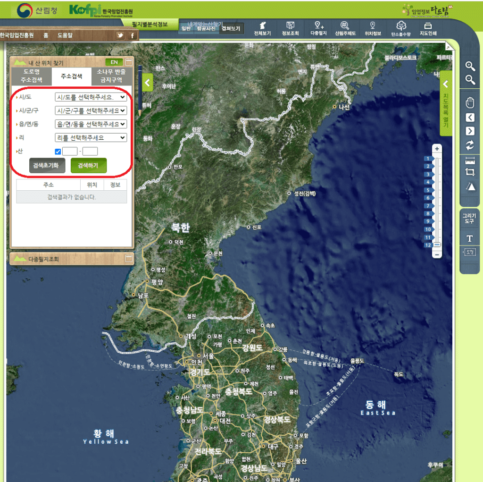
Task: Click the zoom in magnifier icon
Action: 470,66
